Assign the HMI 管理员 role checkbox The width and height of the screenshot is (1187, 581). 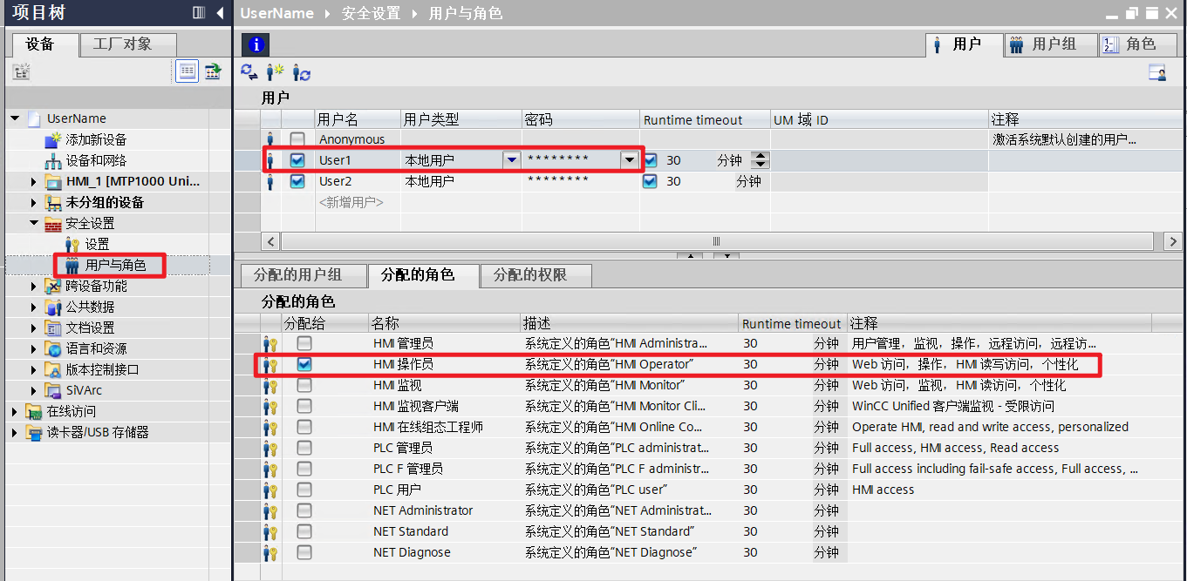click(x=304, y=344)
